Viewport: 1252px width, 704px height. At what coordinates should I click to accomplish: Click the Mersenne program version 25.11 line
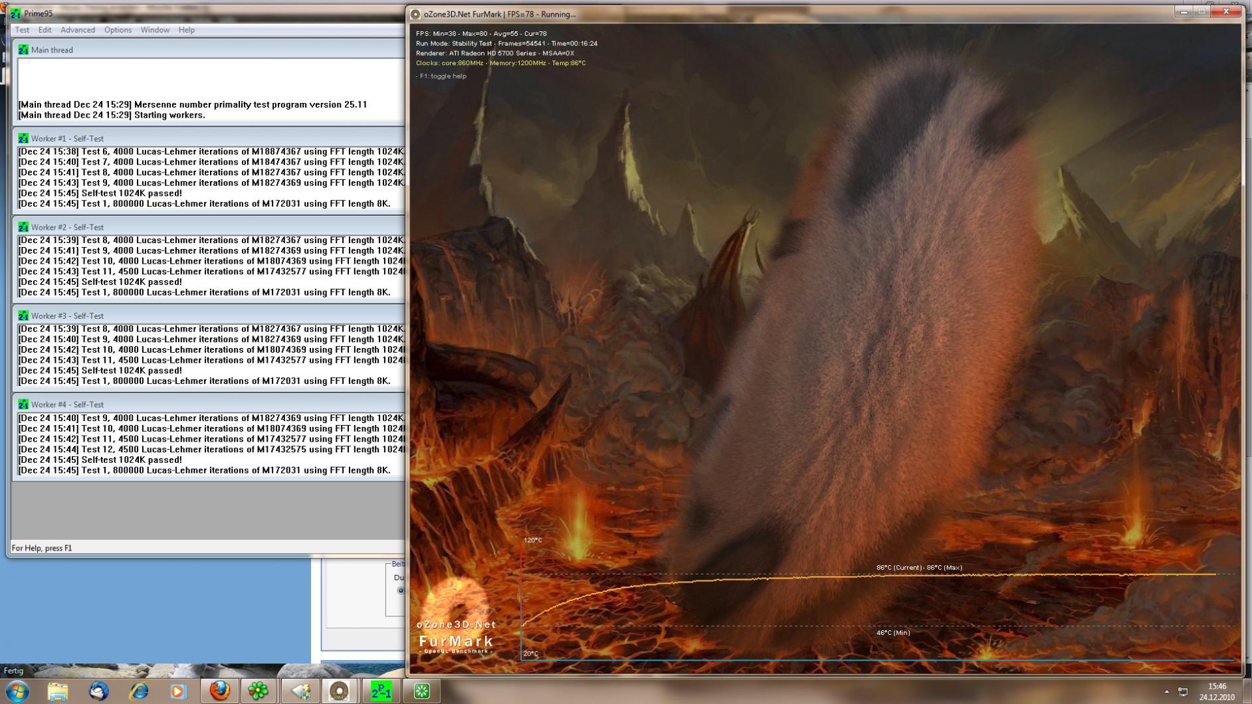click(x=193, y=104)
